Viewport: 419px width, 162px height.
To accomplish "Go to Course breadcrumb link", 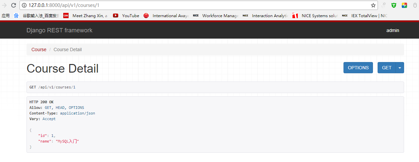I will 39,49.
